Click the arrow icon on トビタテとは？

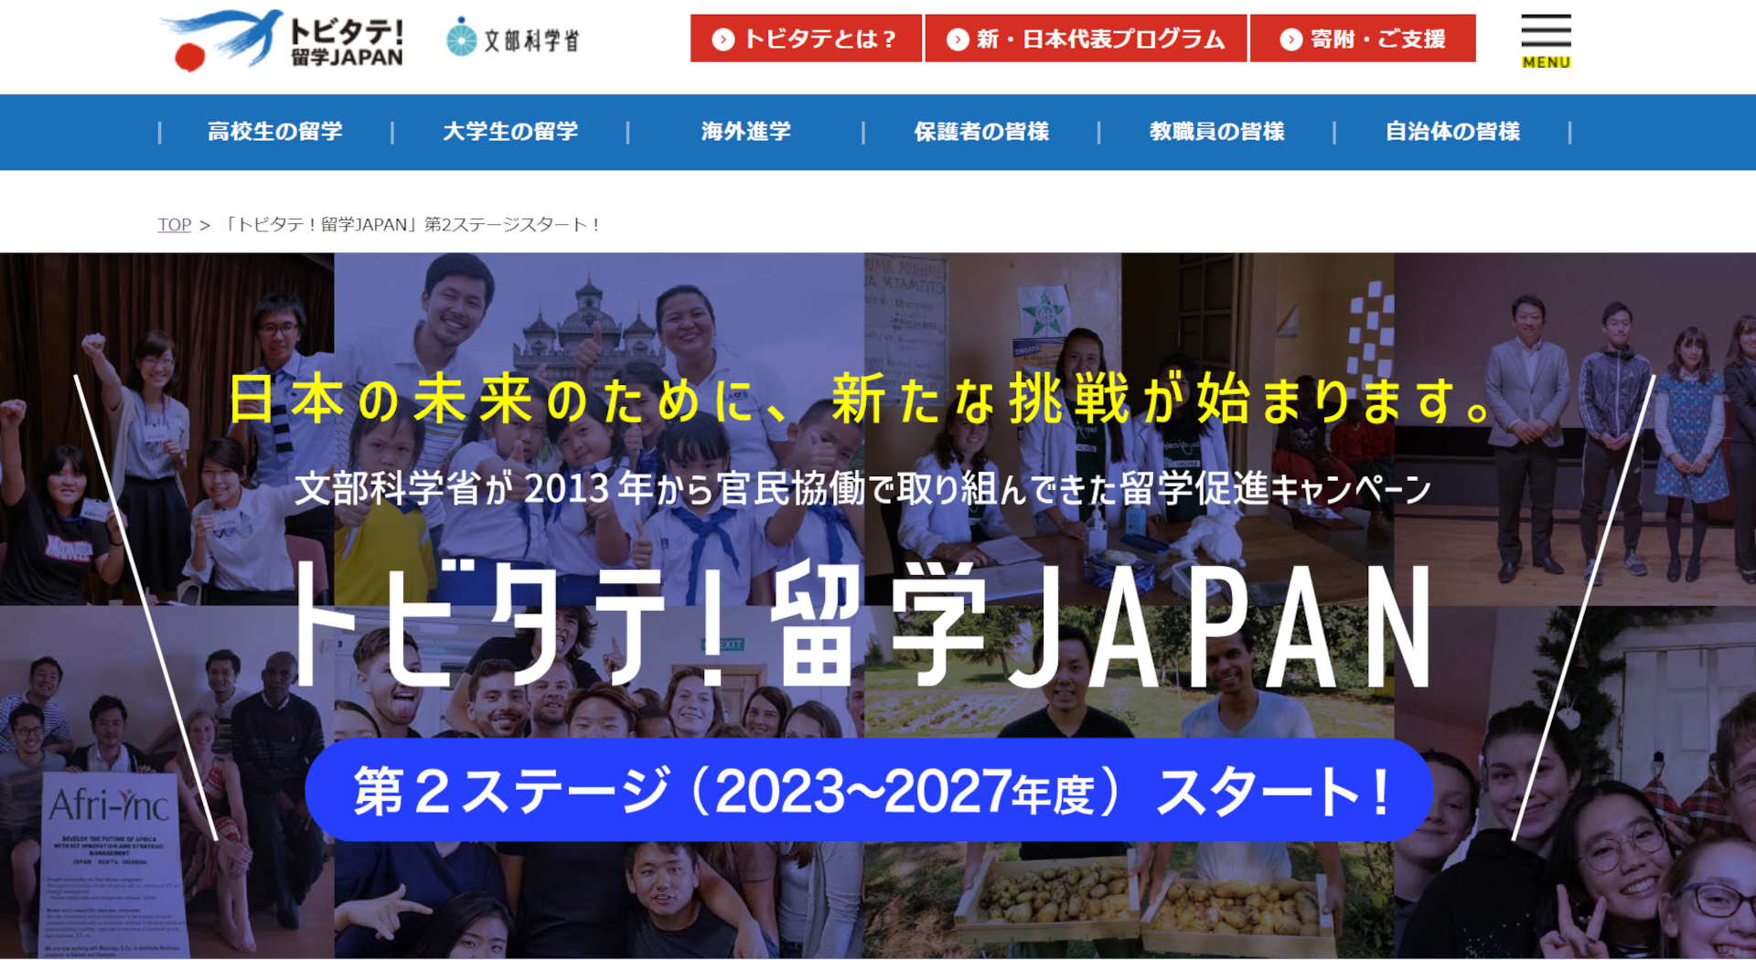click(x=723, y=38)
